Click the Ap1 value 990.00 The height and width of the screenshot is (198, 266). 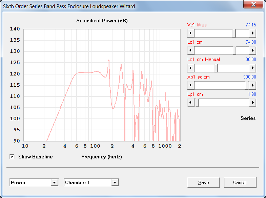[249, 77]
